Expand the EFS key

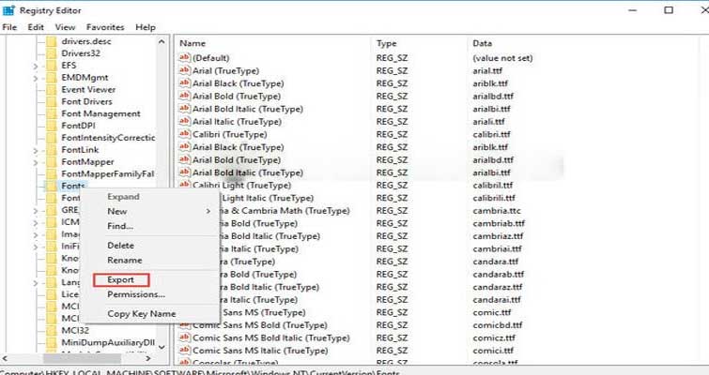point(36,66)
